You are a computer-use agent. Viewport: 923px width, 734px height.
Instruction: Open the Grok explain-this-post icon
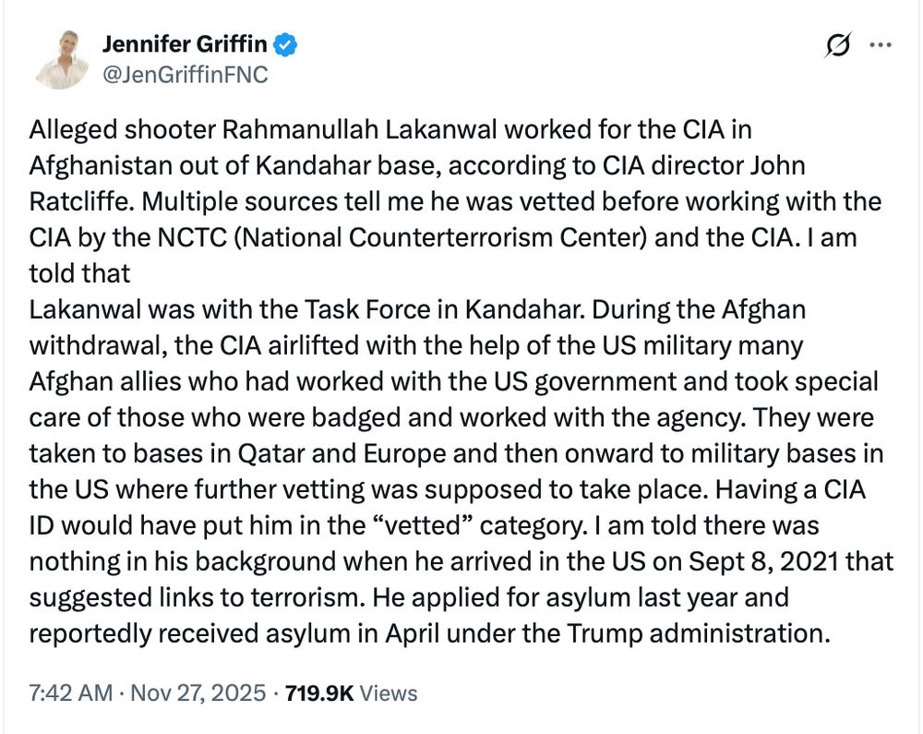(x=837, y=45)
